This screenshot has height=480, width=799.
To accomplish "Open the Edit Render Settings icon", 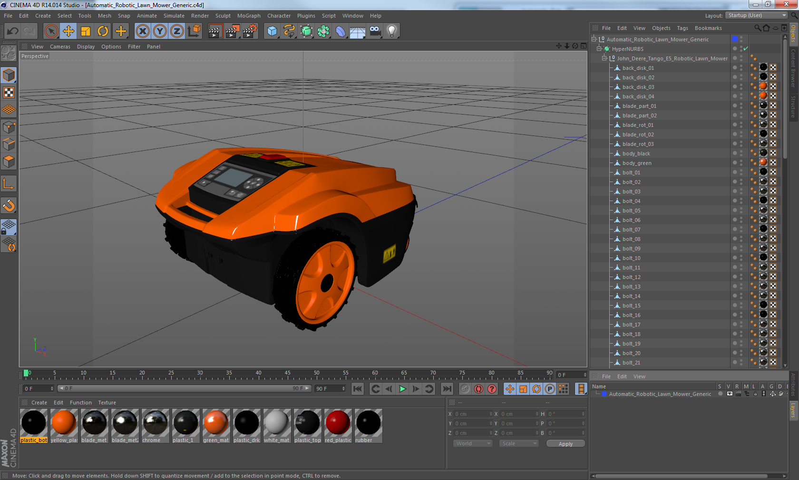I will [250, 31].
